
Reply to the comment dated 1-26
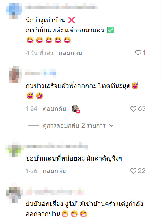coord(55,171)
